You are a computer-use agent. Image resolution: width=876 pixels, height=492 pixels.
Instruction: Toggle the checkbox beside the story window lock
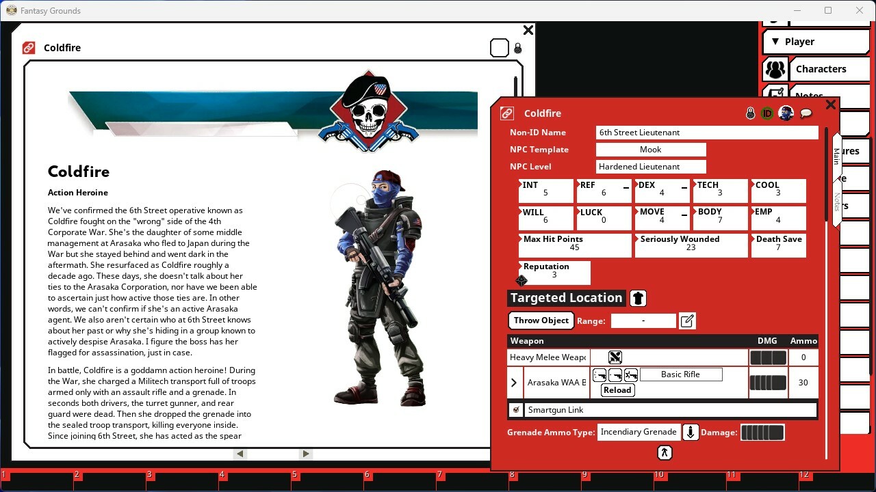[x=499, y=48]
